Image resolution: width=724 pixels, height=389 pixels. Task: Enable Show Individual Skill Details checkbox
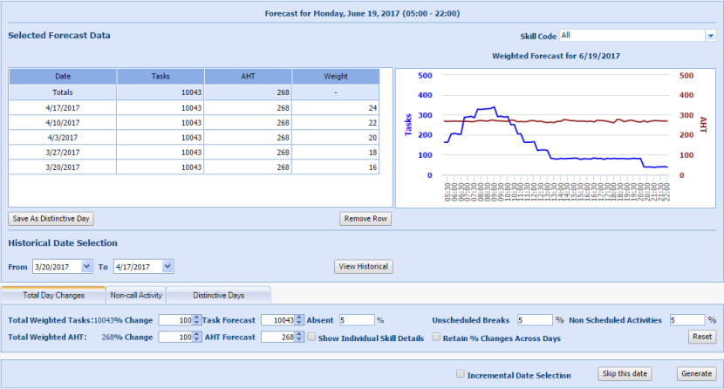point(312,338)
